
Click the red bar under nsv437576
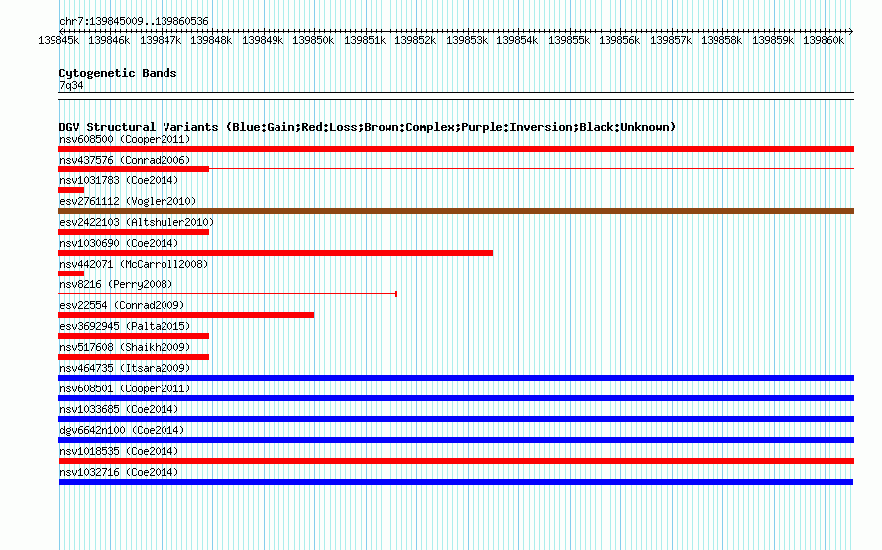(134, 169)
